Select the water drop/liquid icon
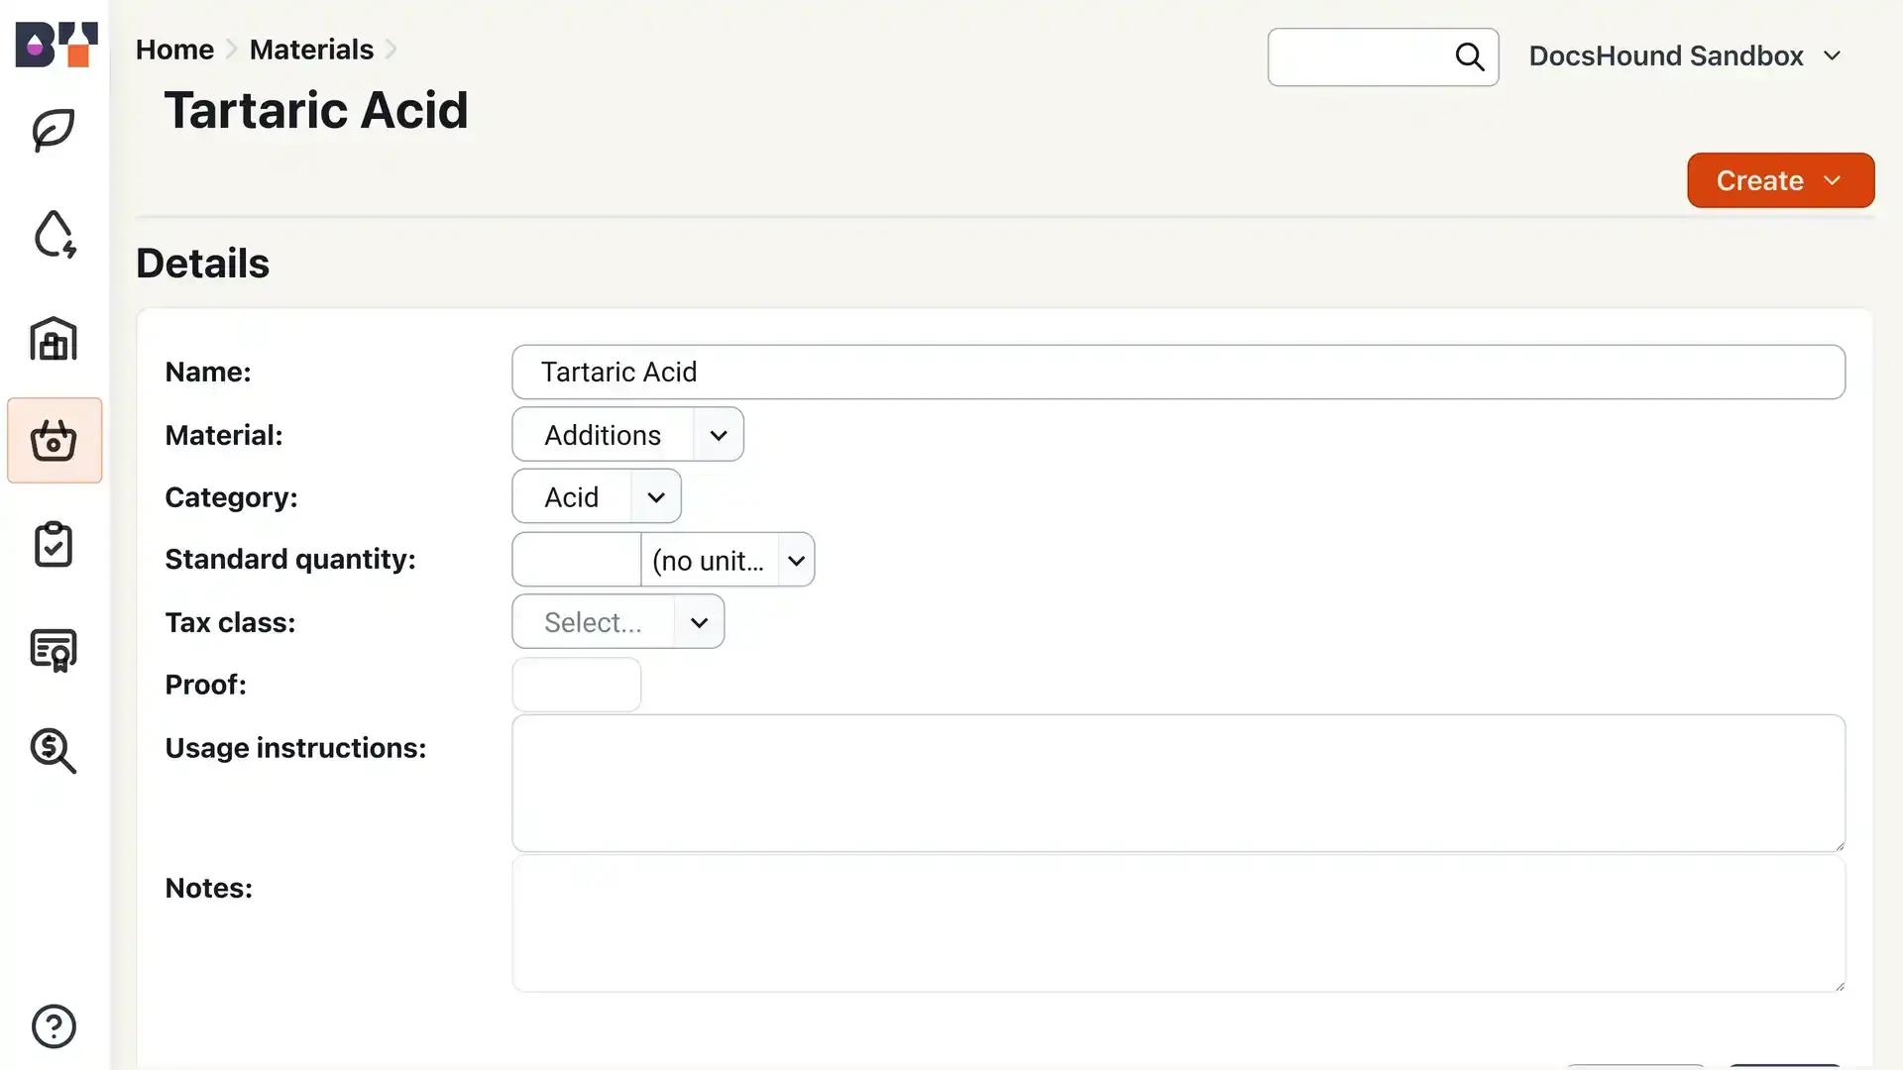The height and width of the screenshot is (1070, 1903). 53,234
